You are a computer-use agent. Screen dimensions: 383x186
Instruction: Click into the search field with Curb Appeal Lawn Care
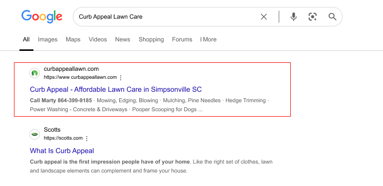click(x=166, y=17)
